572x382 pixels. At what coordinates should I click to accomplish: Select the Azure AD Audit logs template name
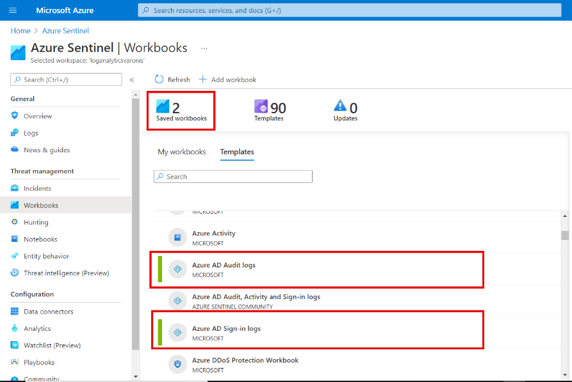224,265
